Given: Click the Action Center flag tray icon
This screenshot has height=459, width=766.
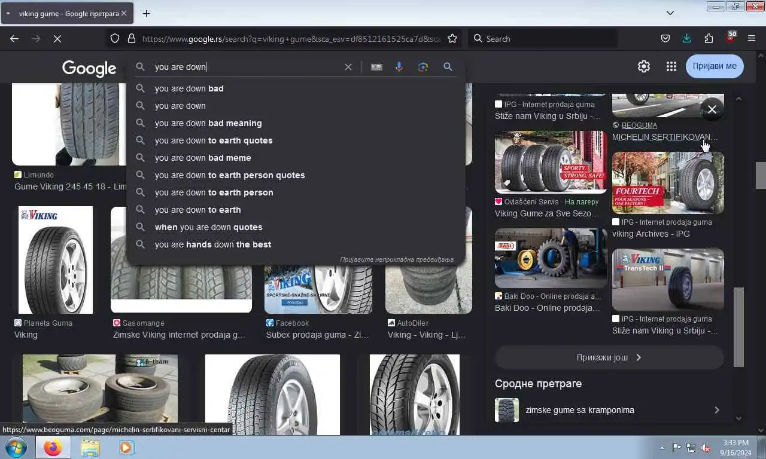Looking at the screenshot, I should [x=676, y=448].
